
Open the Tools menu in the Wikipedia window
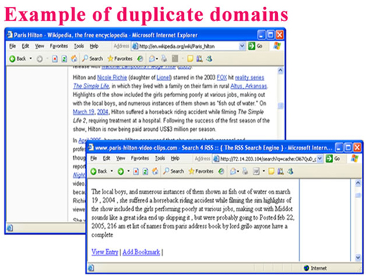pos(79,46)
